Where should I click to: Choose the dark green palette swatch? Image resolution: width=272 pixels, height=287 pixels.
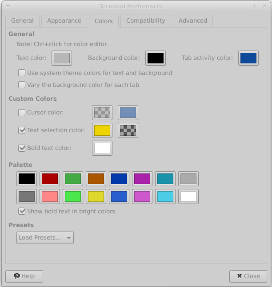point(73,179)
